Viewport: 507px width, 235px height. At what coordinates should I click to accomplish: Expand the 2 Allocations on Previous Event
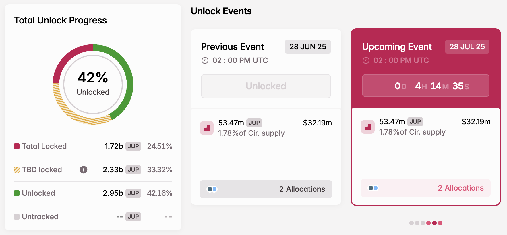(301, 189)
